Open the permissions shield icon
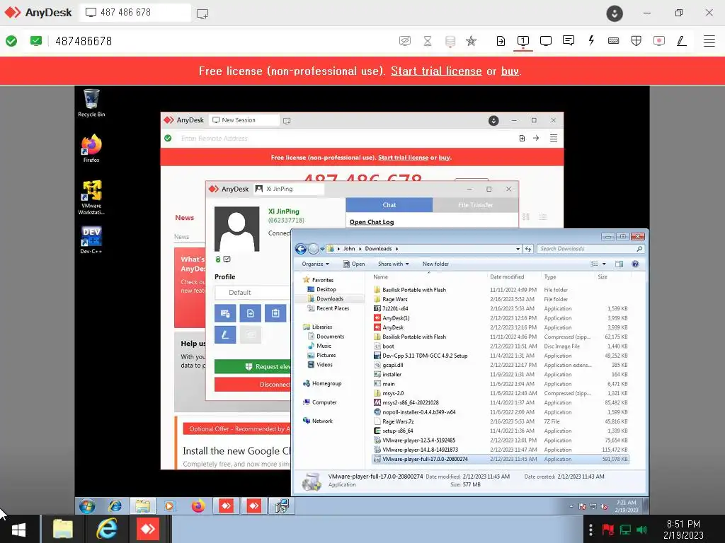 (636, 41)
